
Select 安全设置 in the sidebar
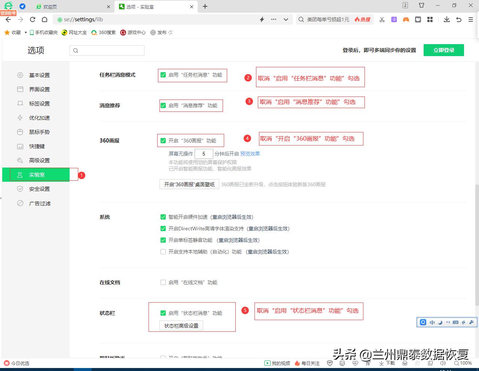(39, 189)
